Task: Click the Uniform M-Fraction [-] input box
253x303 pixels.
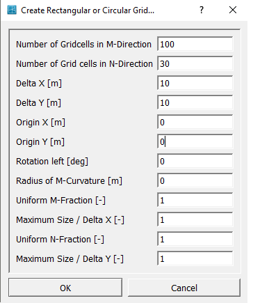Action: (195, 200)
